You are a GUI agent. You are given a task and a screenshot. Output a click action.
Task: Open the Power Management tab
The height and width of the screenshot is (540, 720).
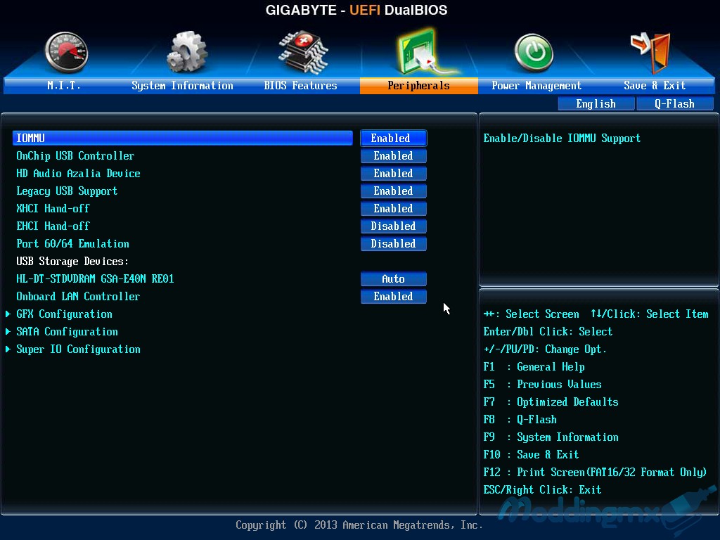click(536, 85)
